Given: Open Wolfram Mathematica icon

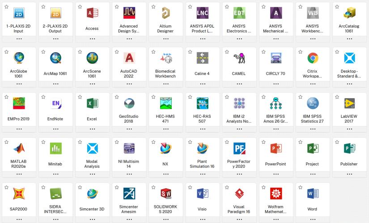Looking at the screenshot, I should click(276, 194).
